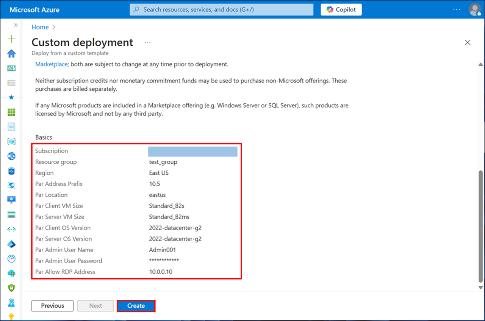Open Favorites via the star icon
This screenshot has height=321, width=485.
pyautogui.click(x=11, y=98)
